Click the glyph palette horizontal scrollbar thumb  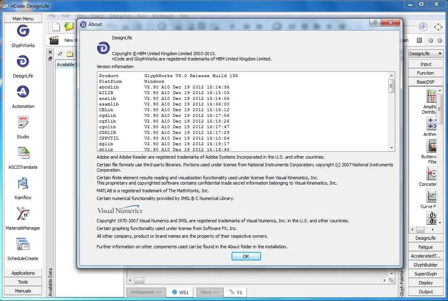pyautogui.click(x=420, y=230)
